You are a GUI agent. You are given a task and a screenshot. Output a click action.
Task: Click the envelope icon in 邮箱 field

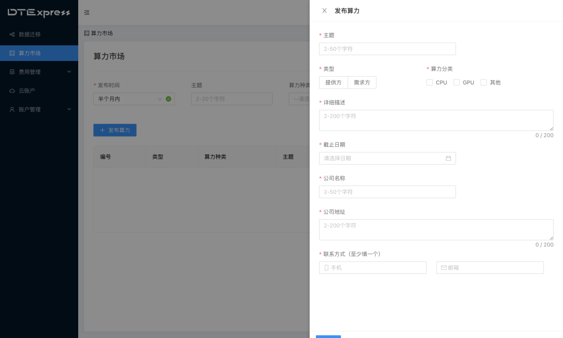coord(444,268)
